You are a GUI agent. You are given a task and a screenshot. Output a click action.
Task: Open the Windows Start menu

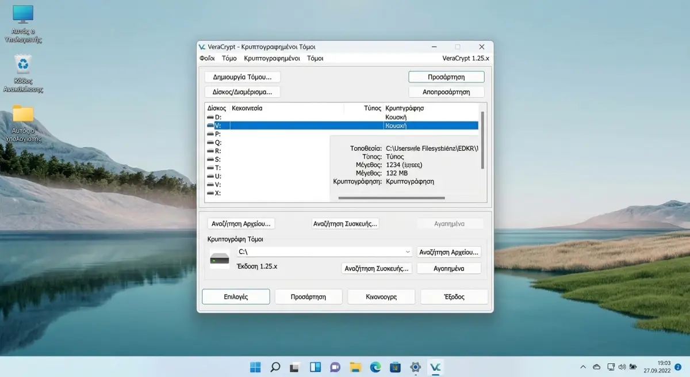255,367
